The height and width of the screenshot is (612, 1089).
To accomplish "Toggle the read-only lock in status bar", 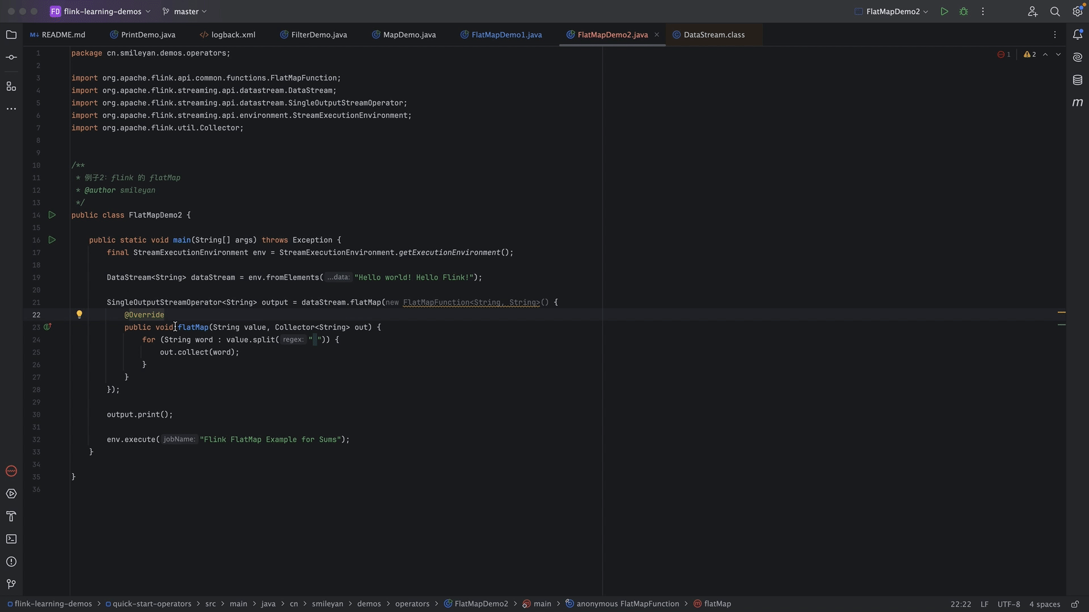I will [x=1075, y=604].
